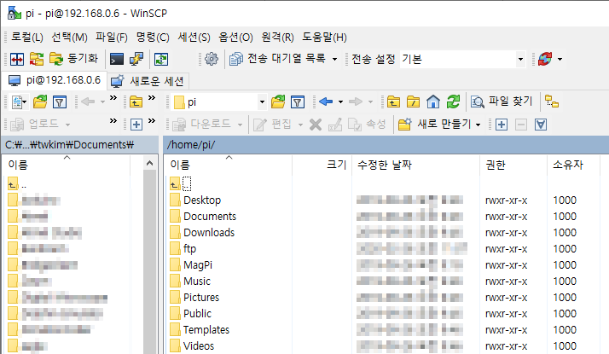Open 도움말(H) menu
This screenshot has width=609, height=354.
(324, 38)
